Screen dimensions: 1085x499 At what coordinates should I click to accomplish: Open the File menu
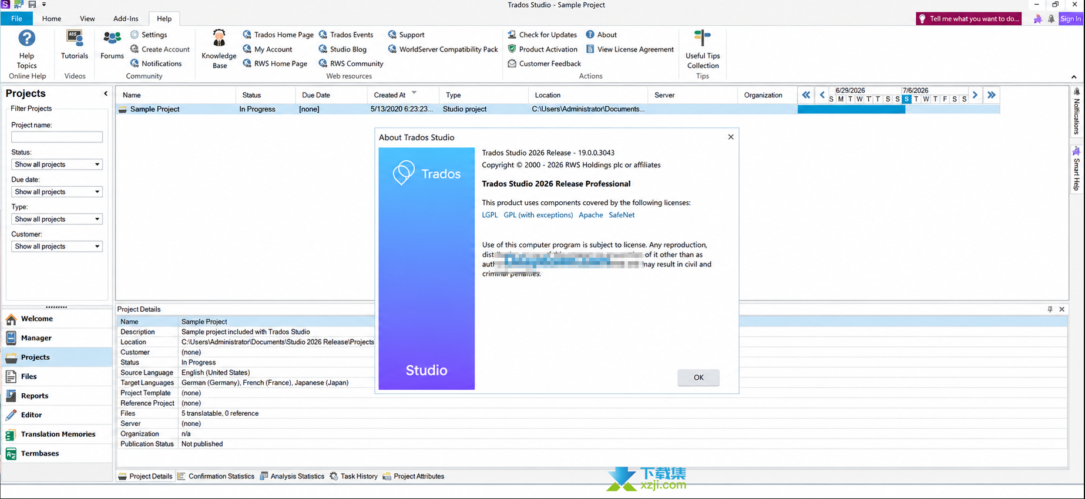click(16, 19)
